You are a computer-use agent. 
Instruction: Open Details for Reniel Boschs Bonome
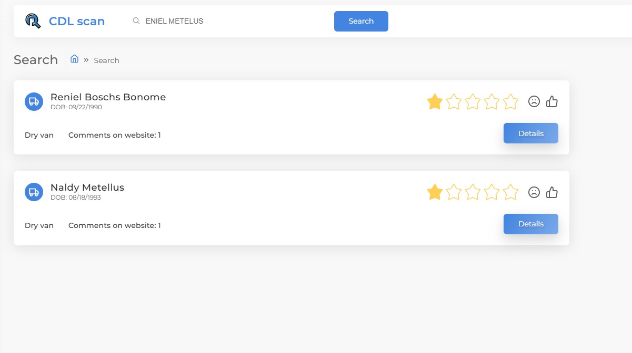tap(530, 133)
